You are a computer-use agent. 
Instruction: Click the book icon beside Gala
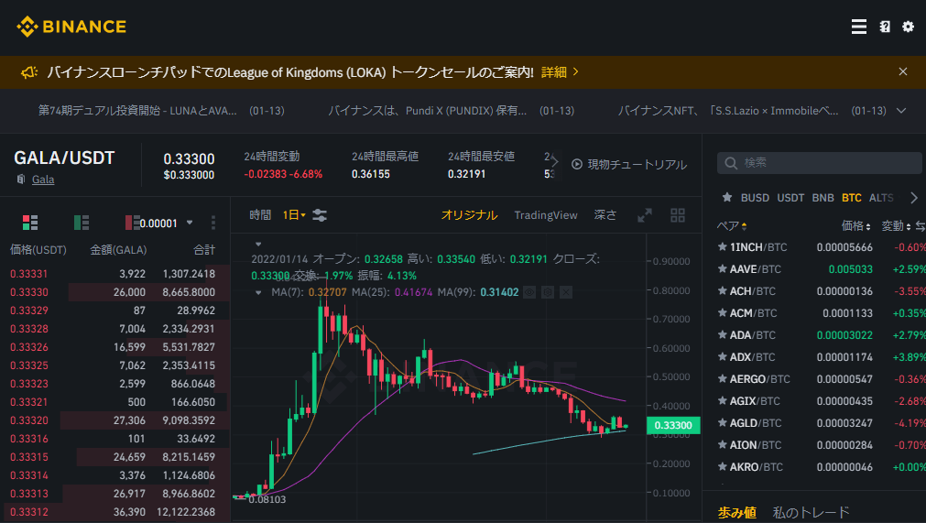(21, 179)
